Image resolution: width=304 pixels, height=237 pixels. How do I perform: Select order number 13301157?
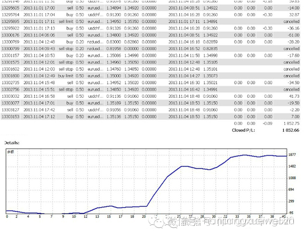(x=11, y=55)
